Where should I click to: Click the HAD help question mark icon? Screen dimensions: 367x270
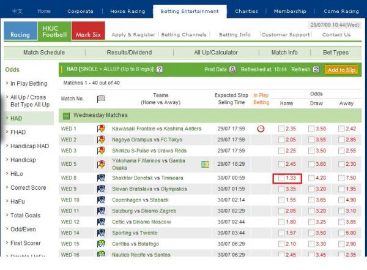point(160,70)
